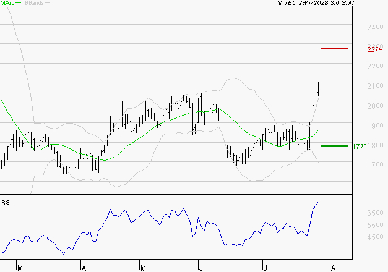
Task: Select the red 2274 price label
Action: [374, 49]
